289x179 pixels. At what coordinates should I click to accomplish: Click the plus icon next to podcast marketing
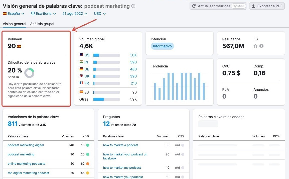(133, 6)
